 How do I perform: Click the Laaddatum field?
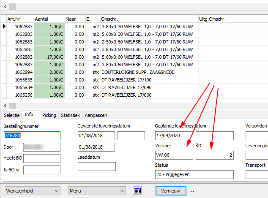[97, 166]
